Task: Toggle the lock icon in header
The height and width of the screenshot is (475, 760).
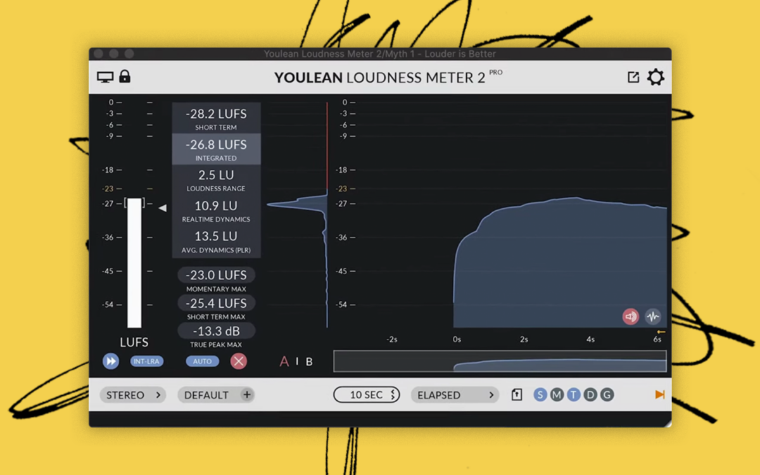Action: (125, 77)
